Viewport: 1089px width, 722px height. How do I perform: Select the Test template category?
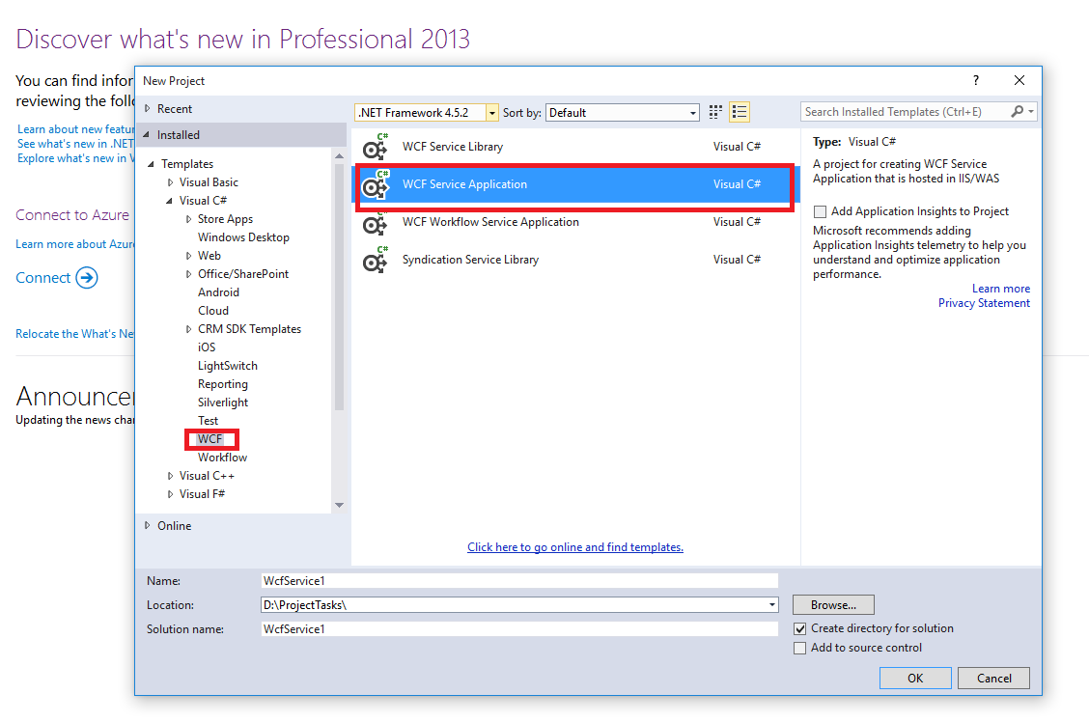click(208, 421)
